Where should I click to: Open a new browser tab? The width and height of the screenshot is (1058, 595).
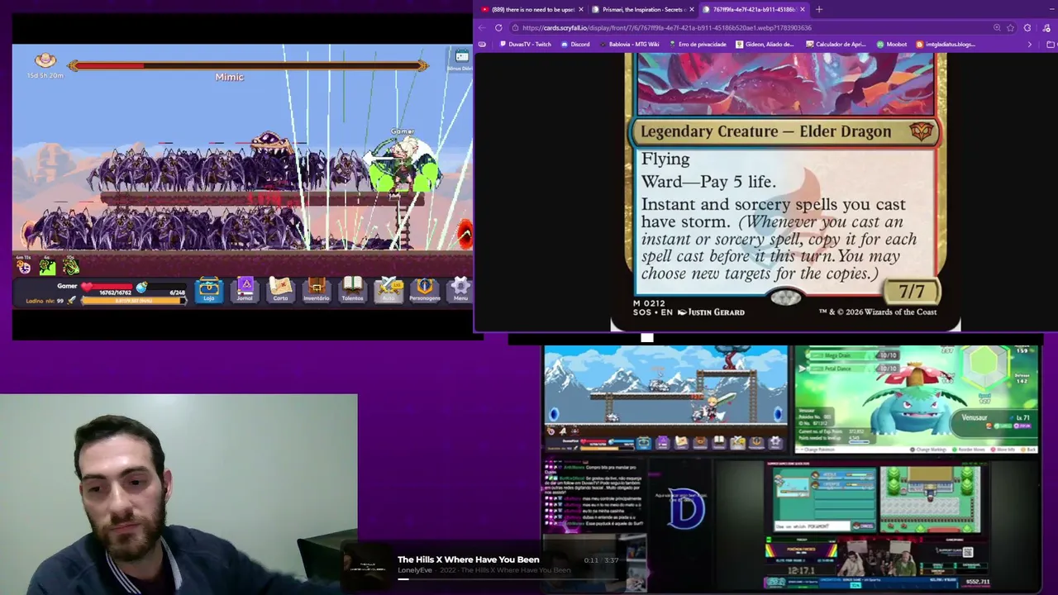point(819,9)
